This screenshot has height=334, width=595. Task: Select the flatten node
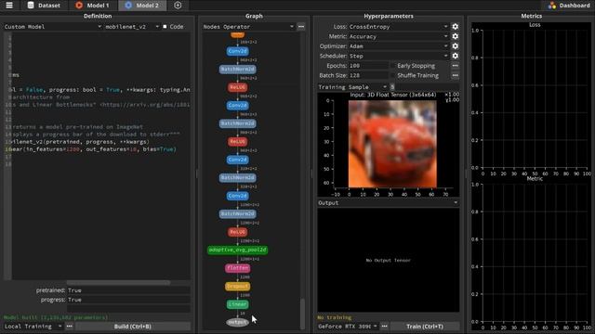[238, 268]
